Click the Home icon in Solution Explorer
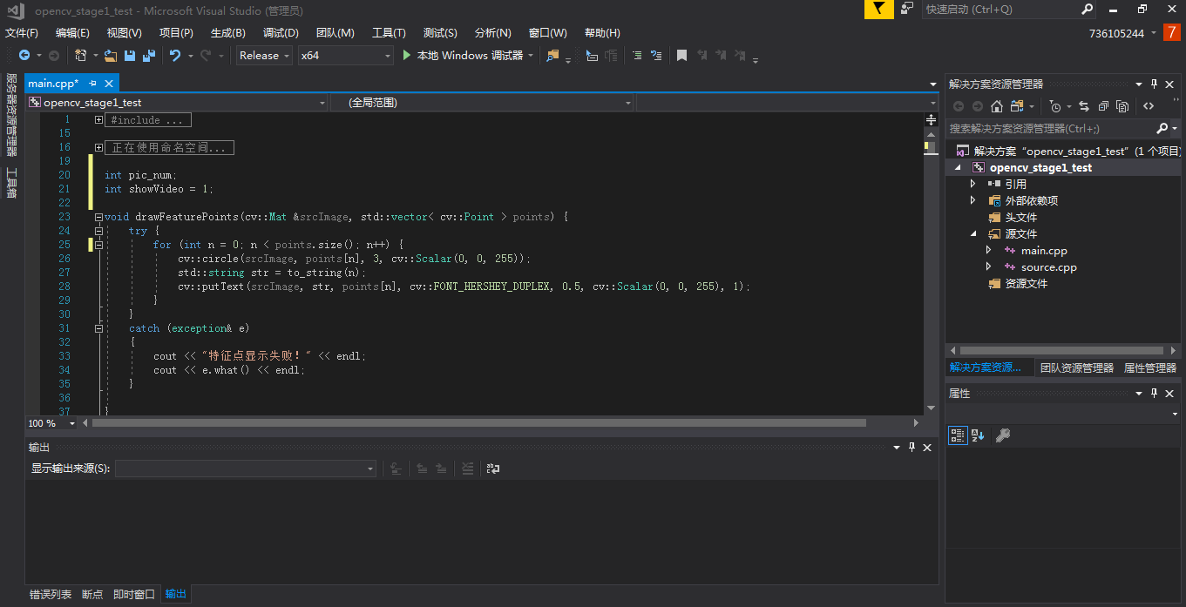The image size is (1186, 607). click(997, 106)
